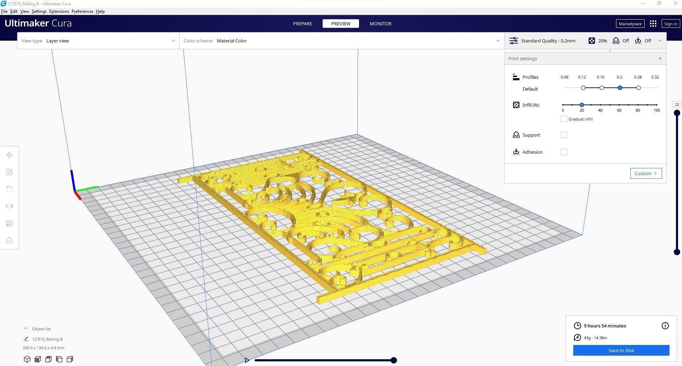Open the Help menu
The height and width of the screenshot is (366, 682).
pos(100,11)
